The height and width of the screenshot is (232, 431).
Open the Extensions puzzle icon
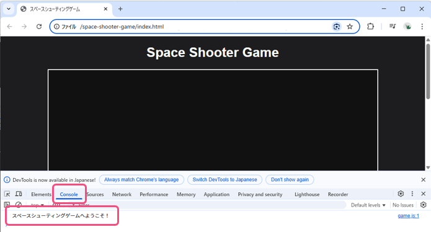pyautogui.click(x=370, y=27)
